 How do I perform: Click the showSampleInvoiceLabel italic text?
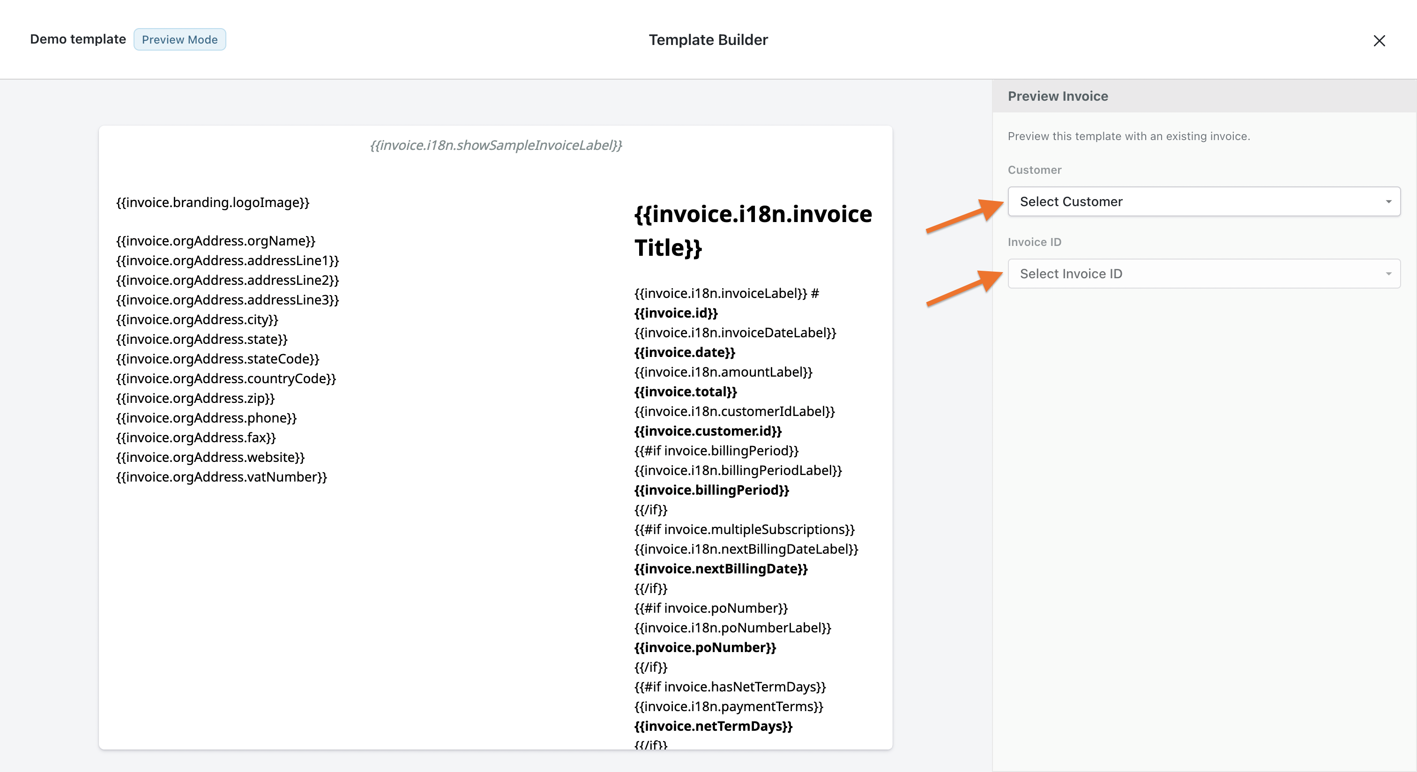click(496, 145)
